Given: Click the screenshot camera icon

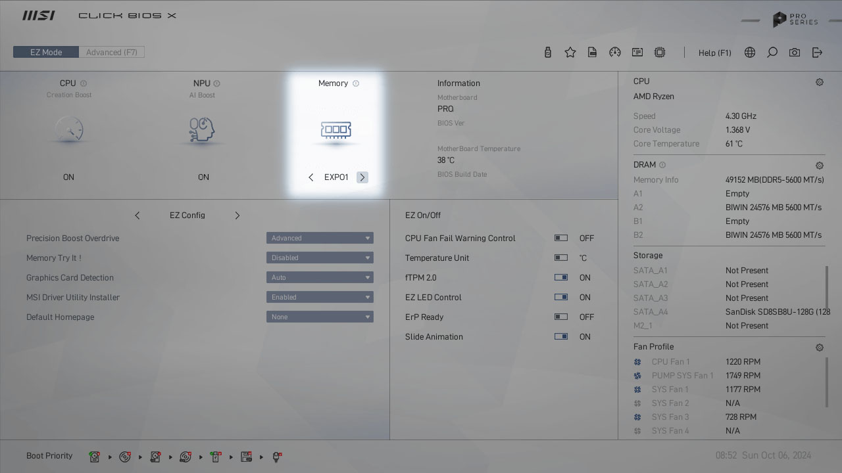Looking at the screenshot, I should click(795, 53).
